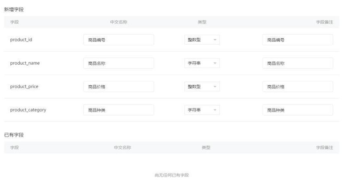
Task: Focus the Chinese name field for product_name
Action: point(118,63)
